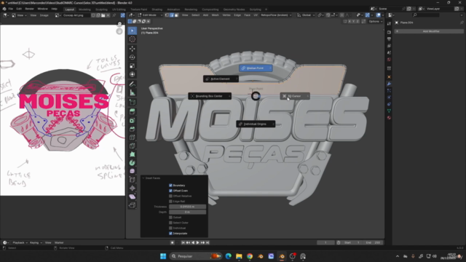Open the Render menu
Viewport: 466px width, 262px height.
29,9
